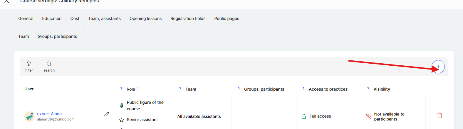Screen dimensions: 463x129
Task: Click the help icon beside Visibility
Action: tap(368, 89)
